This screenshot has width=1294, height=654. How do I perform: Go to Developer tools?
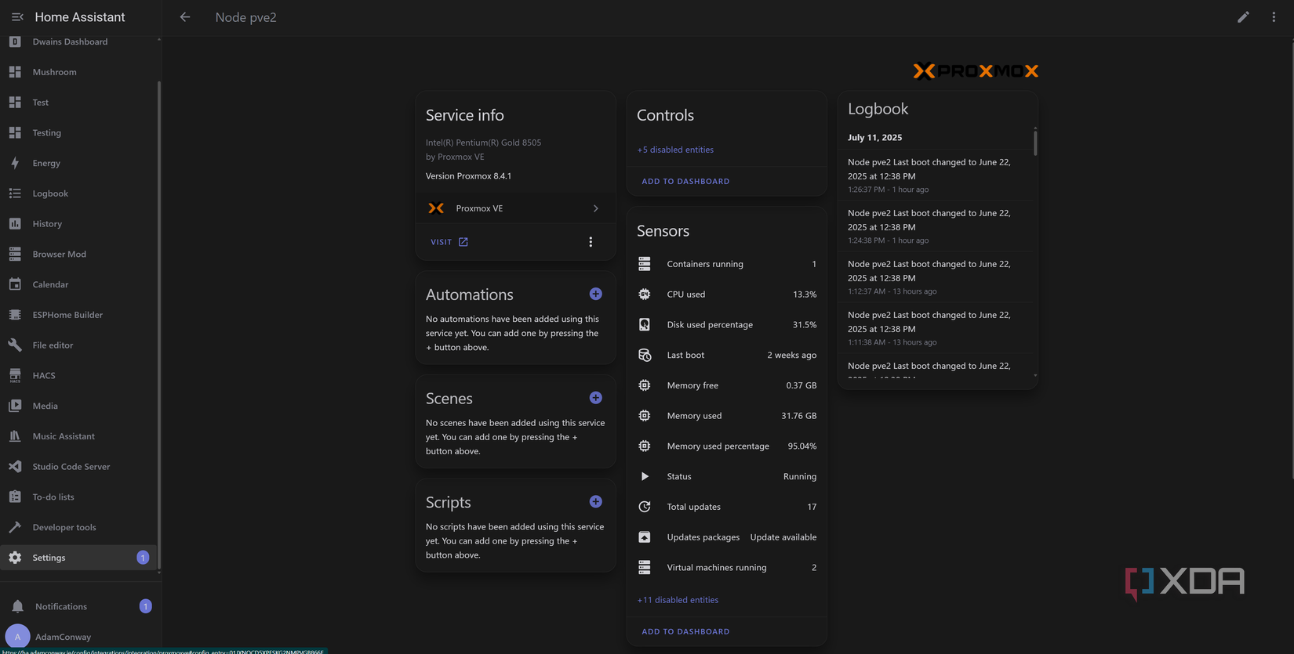(x=78, y=527)
